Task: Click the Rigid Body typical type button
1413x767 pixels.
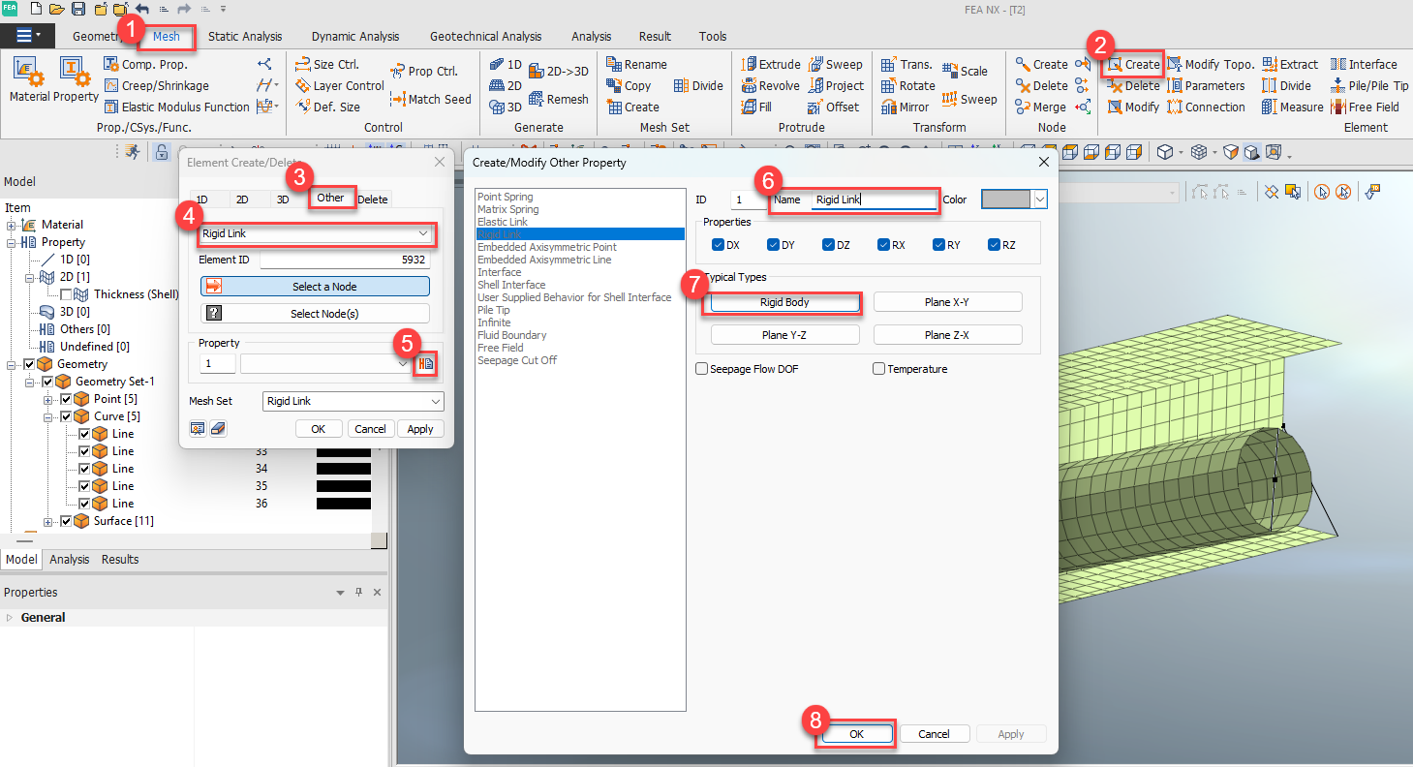Action: pyautogui.click(x=784, y=303)
